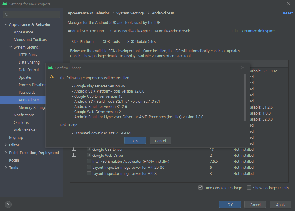
Task: Open Passwords settings
Action: [27, 92]
